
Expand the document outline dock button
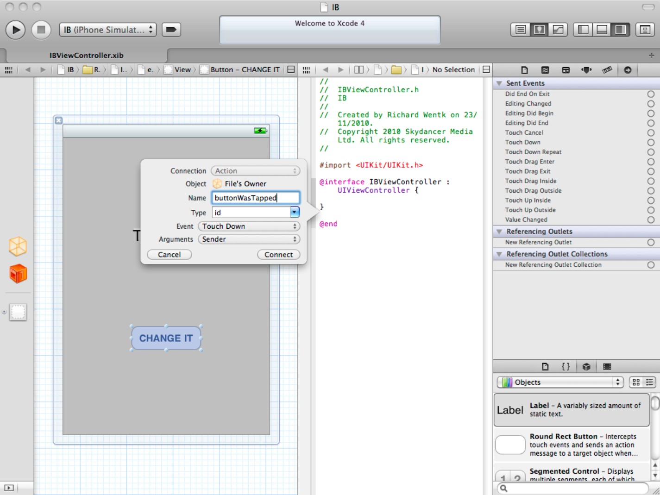9,488
